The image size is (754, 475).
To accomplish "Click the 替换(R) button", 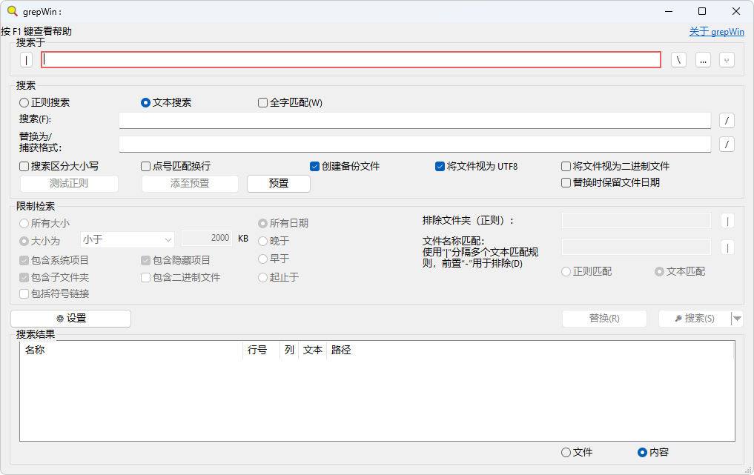I will (x=604, y=318).
